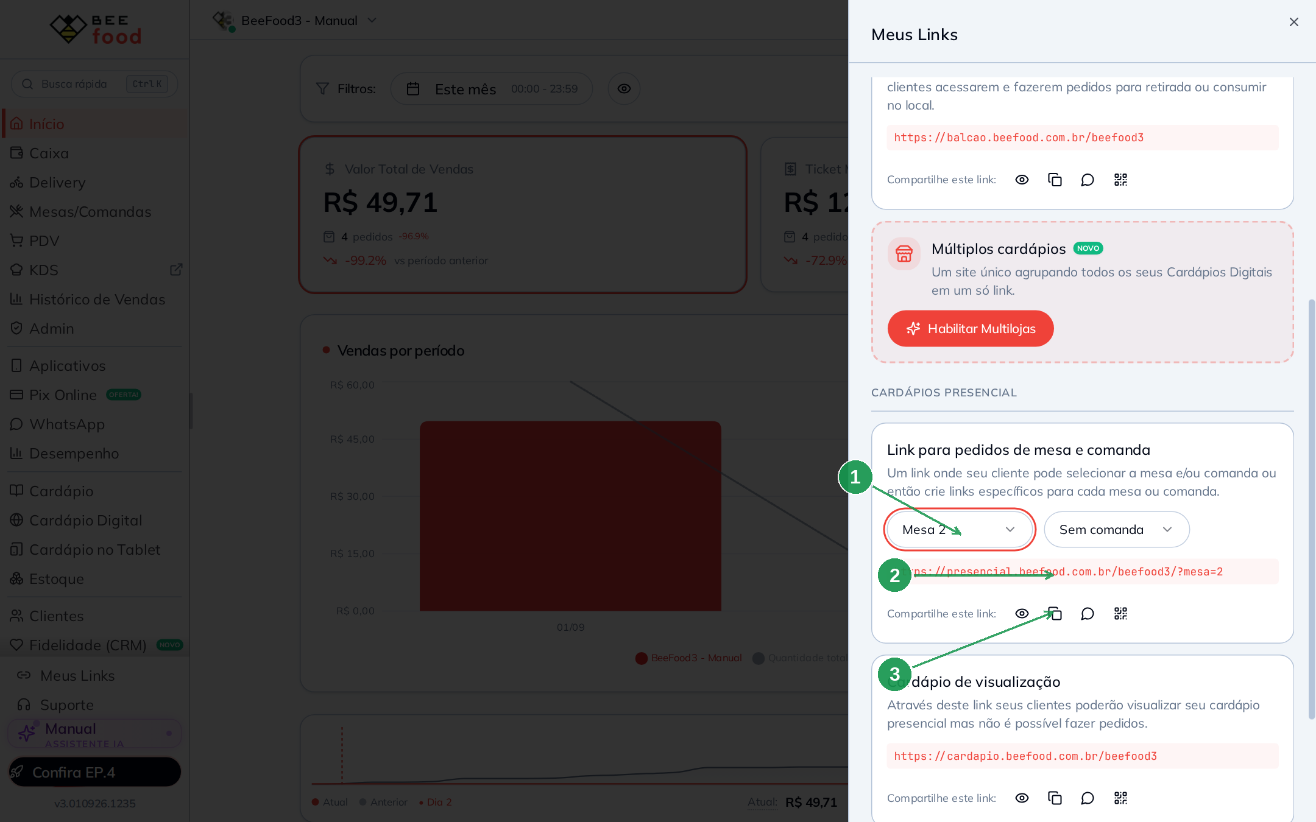The image size is (1316, 822).
Task: Copy the balcao.beefood.com.br link
Action: 1055,180
